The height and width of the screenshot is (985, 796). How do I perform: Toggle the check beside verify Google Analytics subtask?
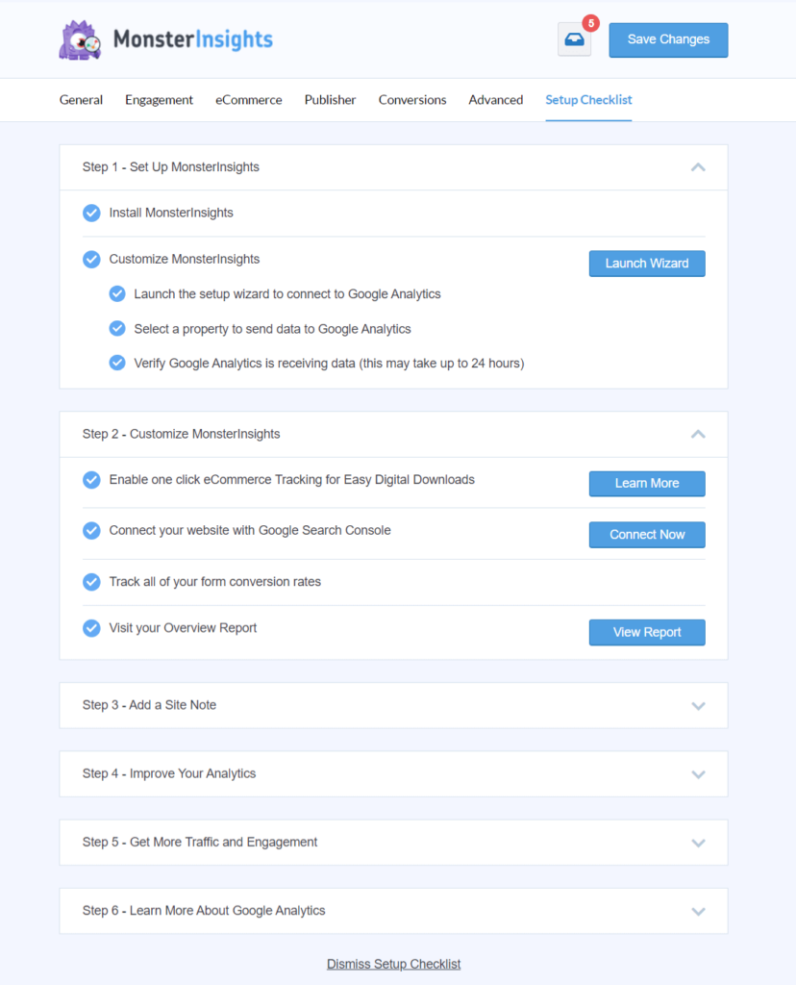pos(116,363)
